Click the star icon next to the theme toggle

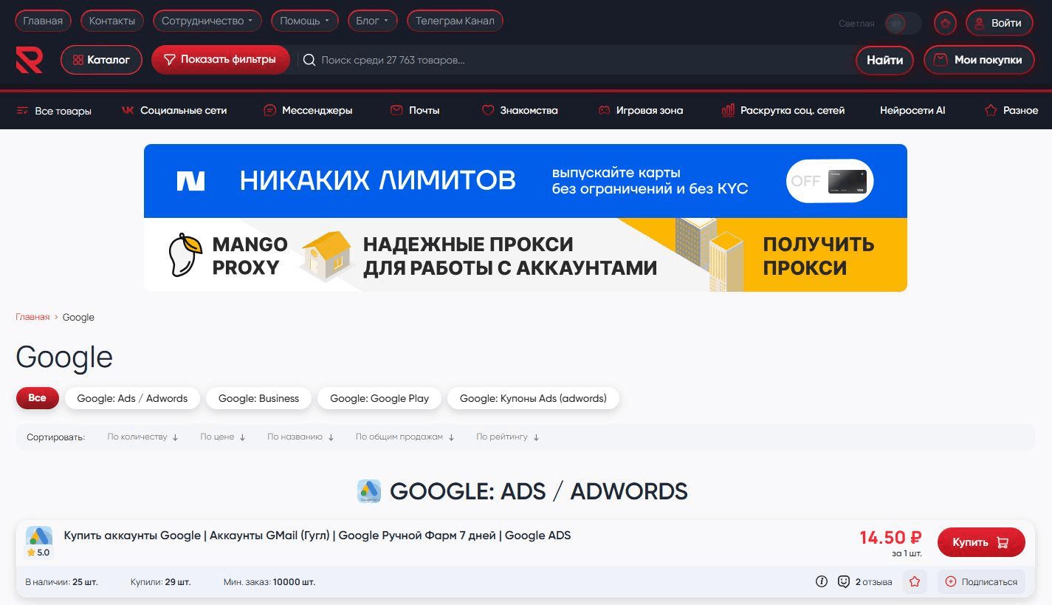(x=945, y=23)
